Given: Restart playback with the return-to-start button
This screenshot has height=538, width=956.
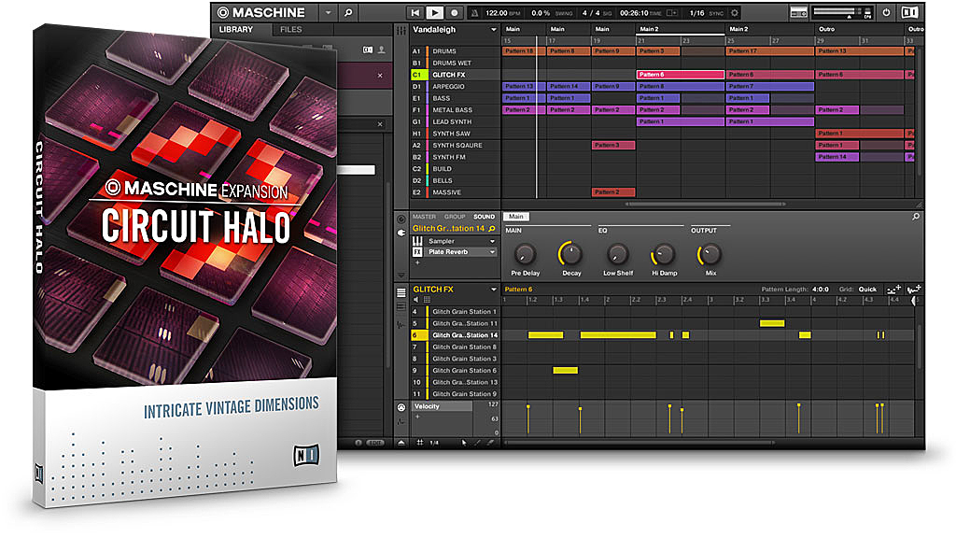Looking at the screenshot, I should [415, 12].
